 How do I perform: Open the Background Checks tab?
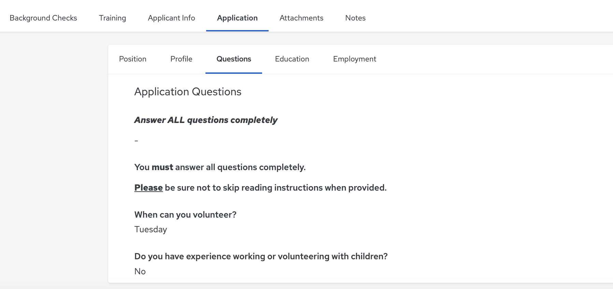(x=43, y=18)
